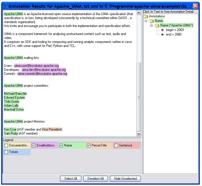
Task: Enable the Sentence annotation checkbox
Action: 116,146
